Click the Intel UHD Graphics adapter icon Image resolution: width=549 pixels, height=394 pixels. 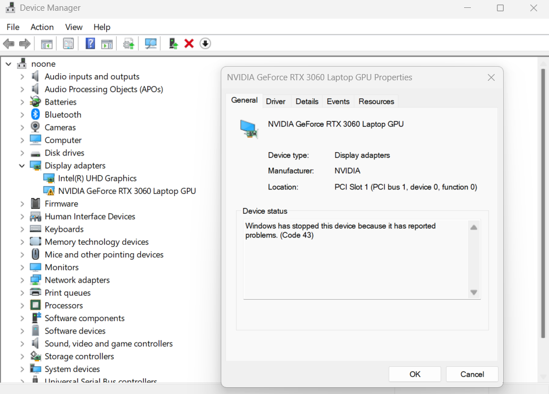pos(49,178)
